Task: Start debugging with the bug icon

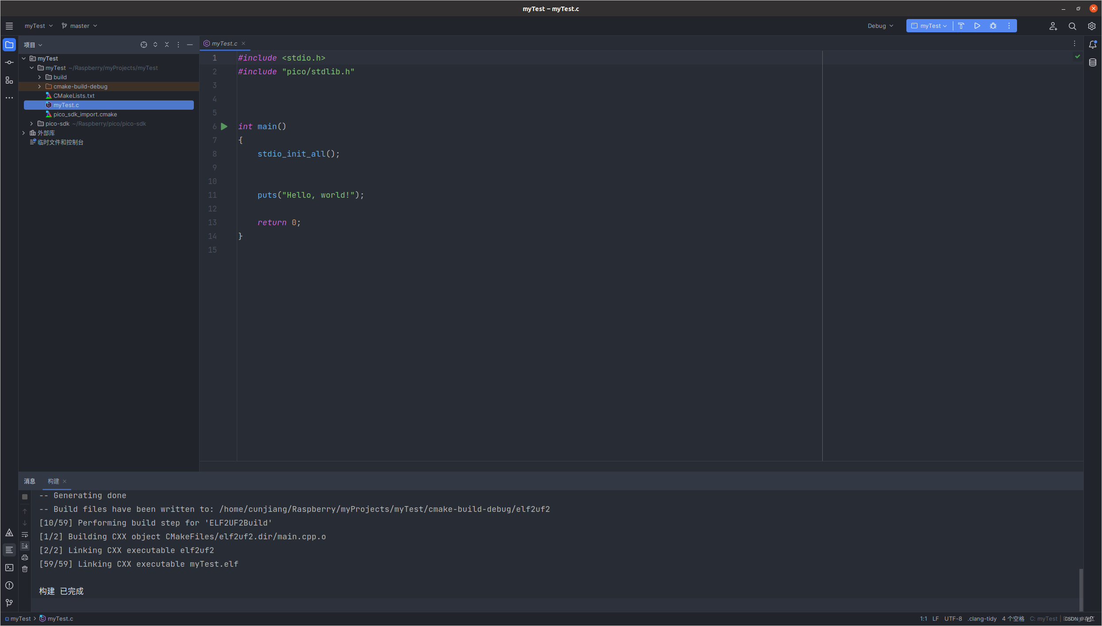Action: coord(993,26)
